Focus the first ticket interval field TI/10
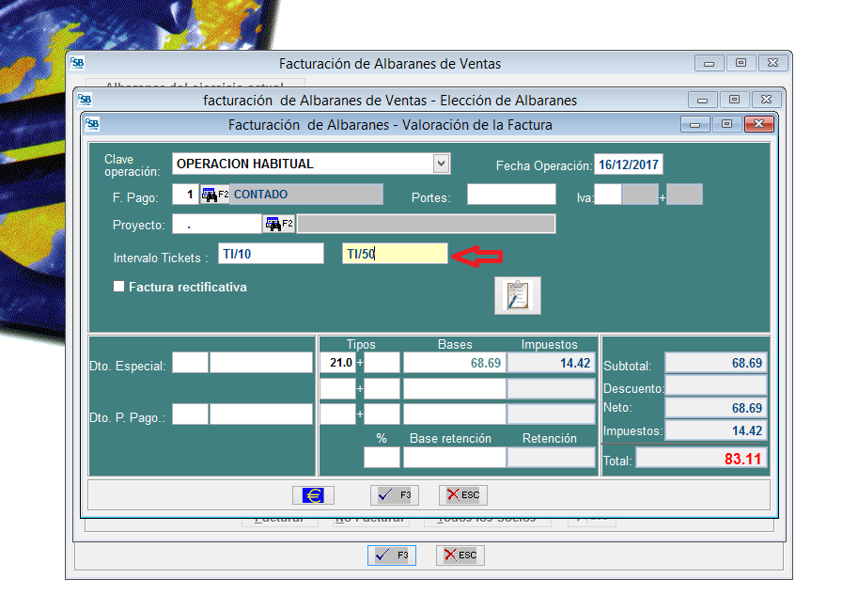Image resolution: width=858 pixels, height=610 pixels. point(270,254)
